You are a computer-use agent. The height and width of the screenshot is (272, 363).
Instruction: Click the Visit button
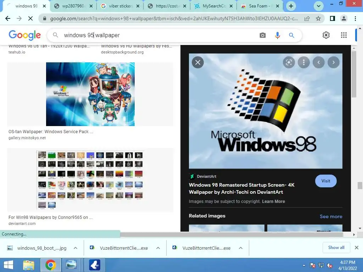coord(326,181)
